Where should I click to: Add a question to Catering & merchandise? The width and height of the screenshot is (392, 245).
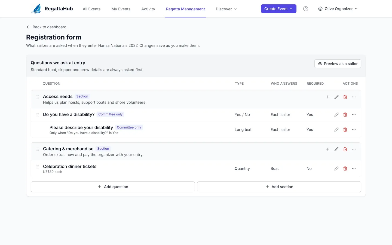tap(328, 149)
